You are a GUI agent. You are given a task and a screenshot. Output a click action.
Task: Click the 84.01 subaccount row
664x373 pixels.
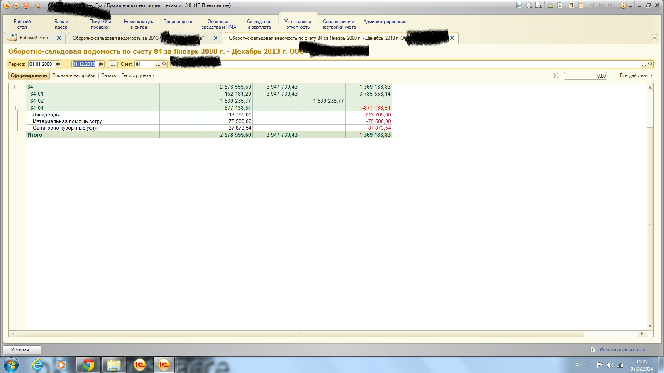(209, 94)
